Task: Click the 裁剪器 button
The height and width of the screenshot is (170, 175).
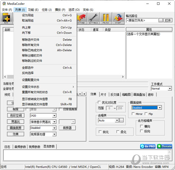Action: [67, 128]
